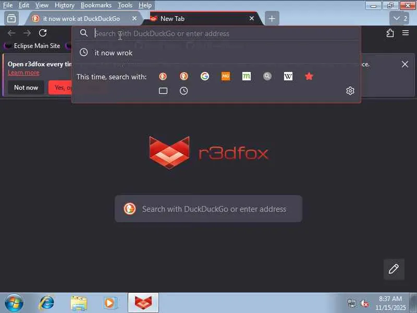This screenshot has height=313, width=417.
Task: Search this time with the gray magnifier engine
Action: click(x=267, y=76)
